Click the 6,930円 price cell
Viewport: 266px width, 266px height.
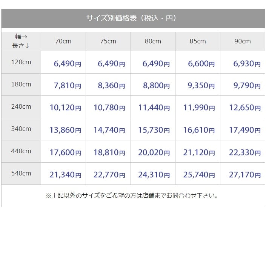click(243, 62)
